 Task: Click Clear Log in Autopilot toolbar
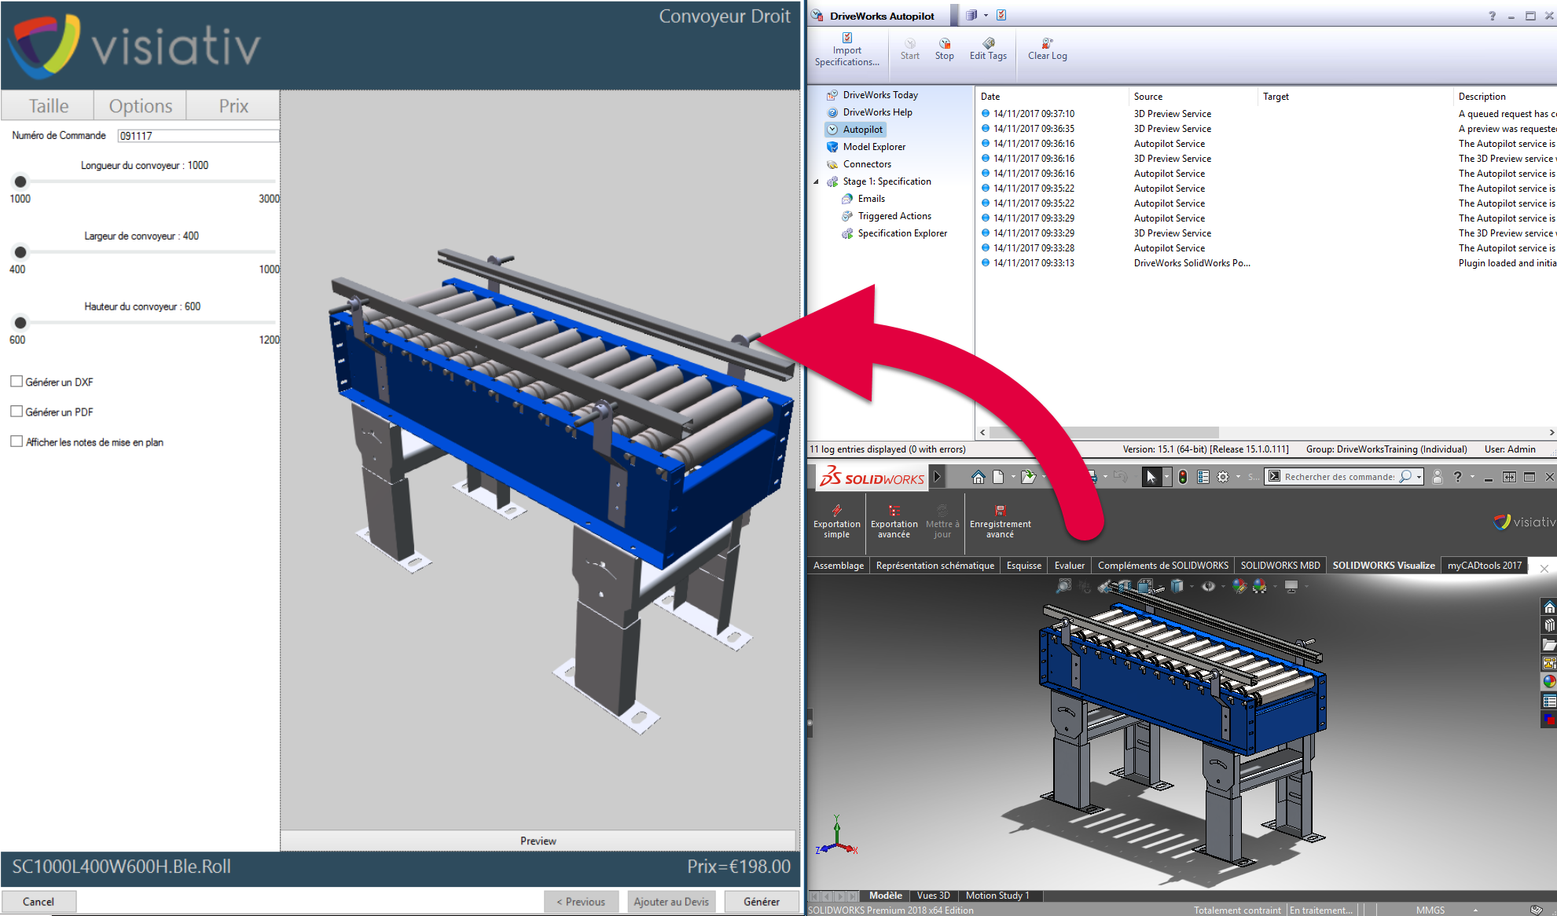point(1047,49)
